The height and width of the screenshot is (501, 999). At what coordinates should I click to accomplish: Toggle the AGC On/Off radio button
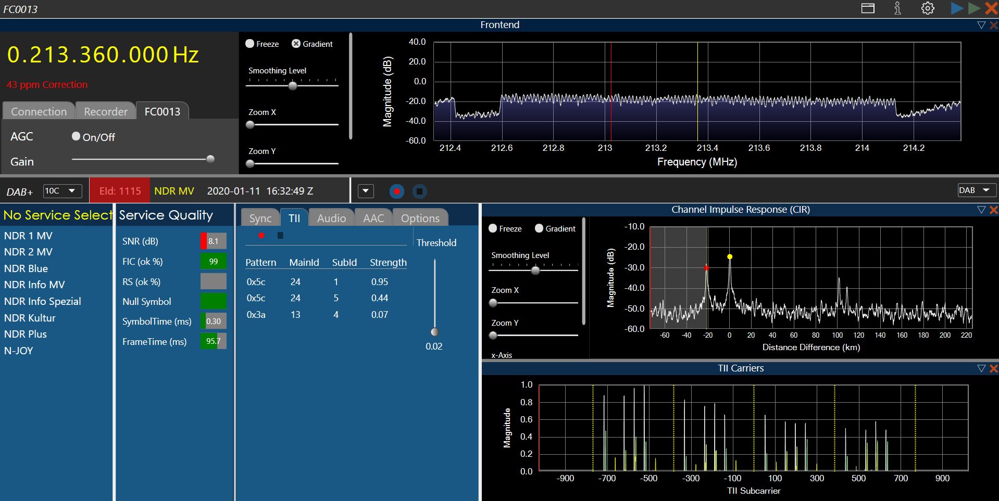(76, 136)
